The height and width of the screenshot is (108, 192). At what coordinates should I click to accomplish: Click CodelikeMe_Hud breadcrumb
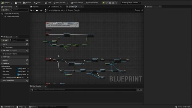[57, 10]
